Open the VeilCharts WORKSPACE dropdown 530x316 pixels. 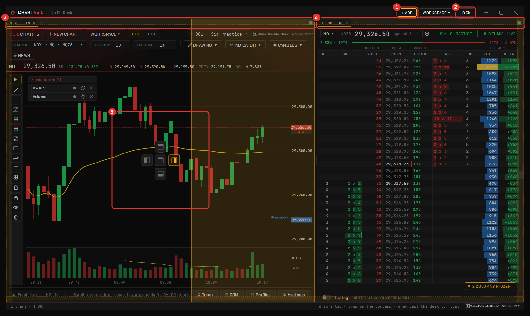[105, 34]
